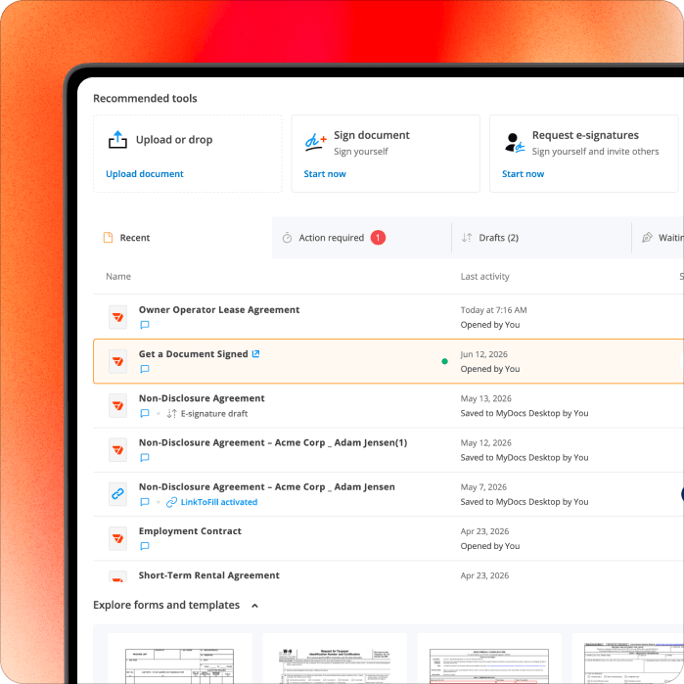
Task: Click the Explore forms and templates heading
Action: tap(166, 605)
